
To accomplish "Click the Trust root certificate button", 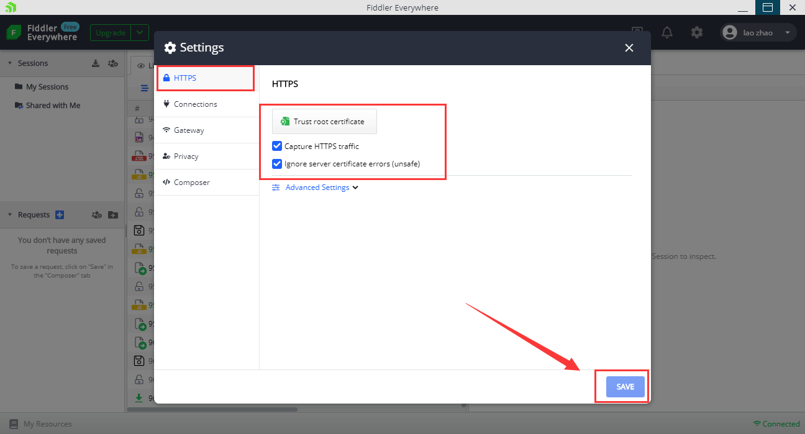I will tap(324, 122).
